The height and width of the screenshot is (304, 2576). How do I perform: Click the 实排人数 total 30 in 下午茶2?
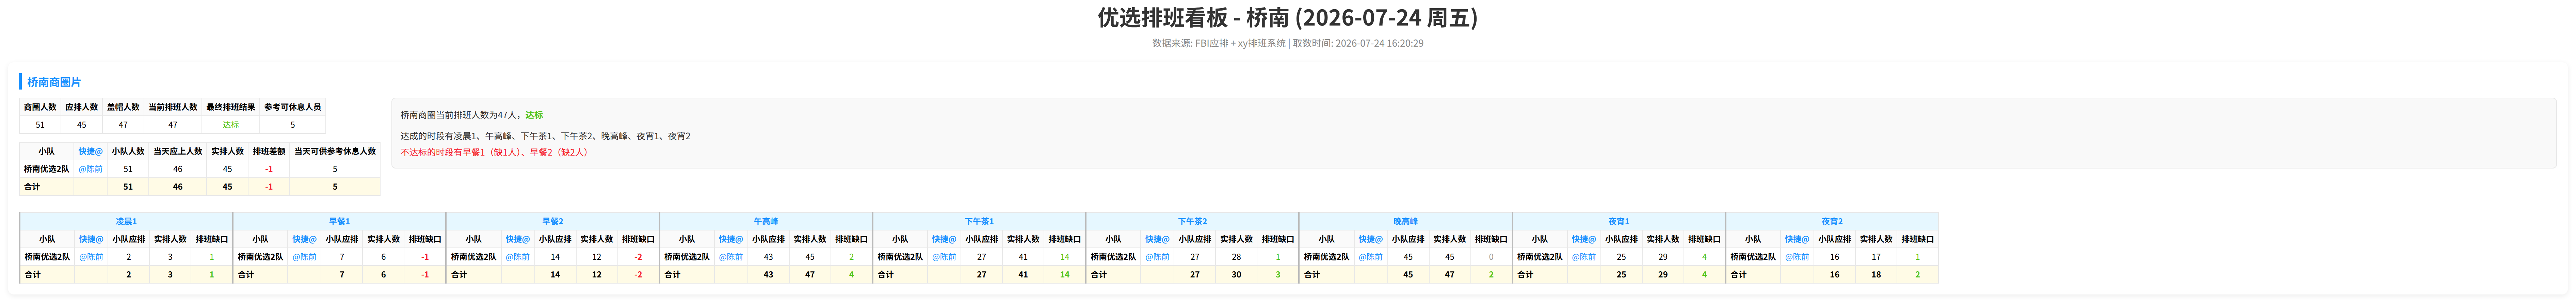pyautogui.click(x=1236, y=275)
